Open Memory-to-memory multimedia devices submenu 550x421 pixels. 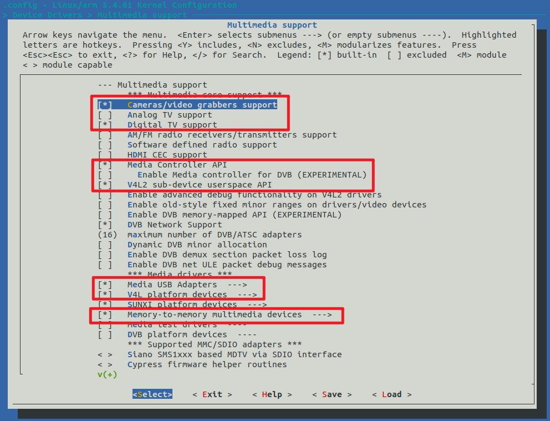click(x=228, y=315)
